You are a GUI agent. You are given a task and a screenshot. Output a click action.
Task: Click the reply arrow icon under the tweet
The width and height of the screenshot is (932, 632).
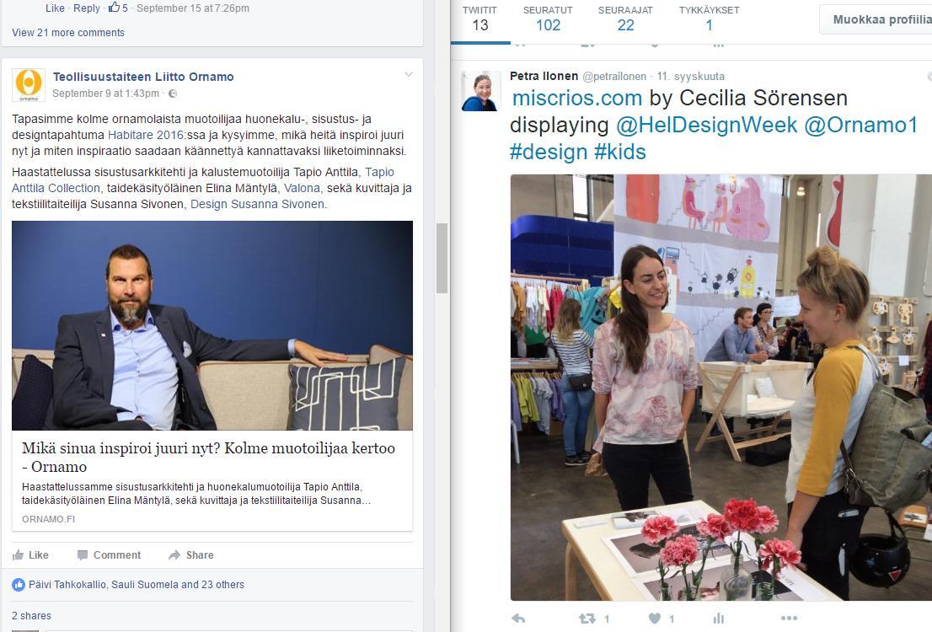point(518,619)
